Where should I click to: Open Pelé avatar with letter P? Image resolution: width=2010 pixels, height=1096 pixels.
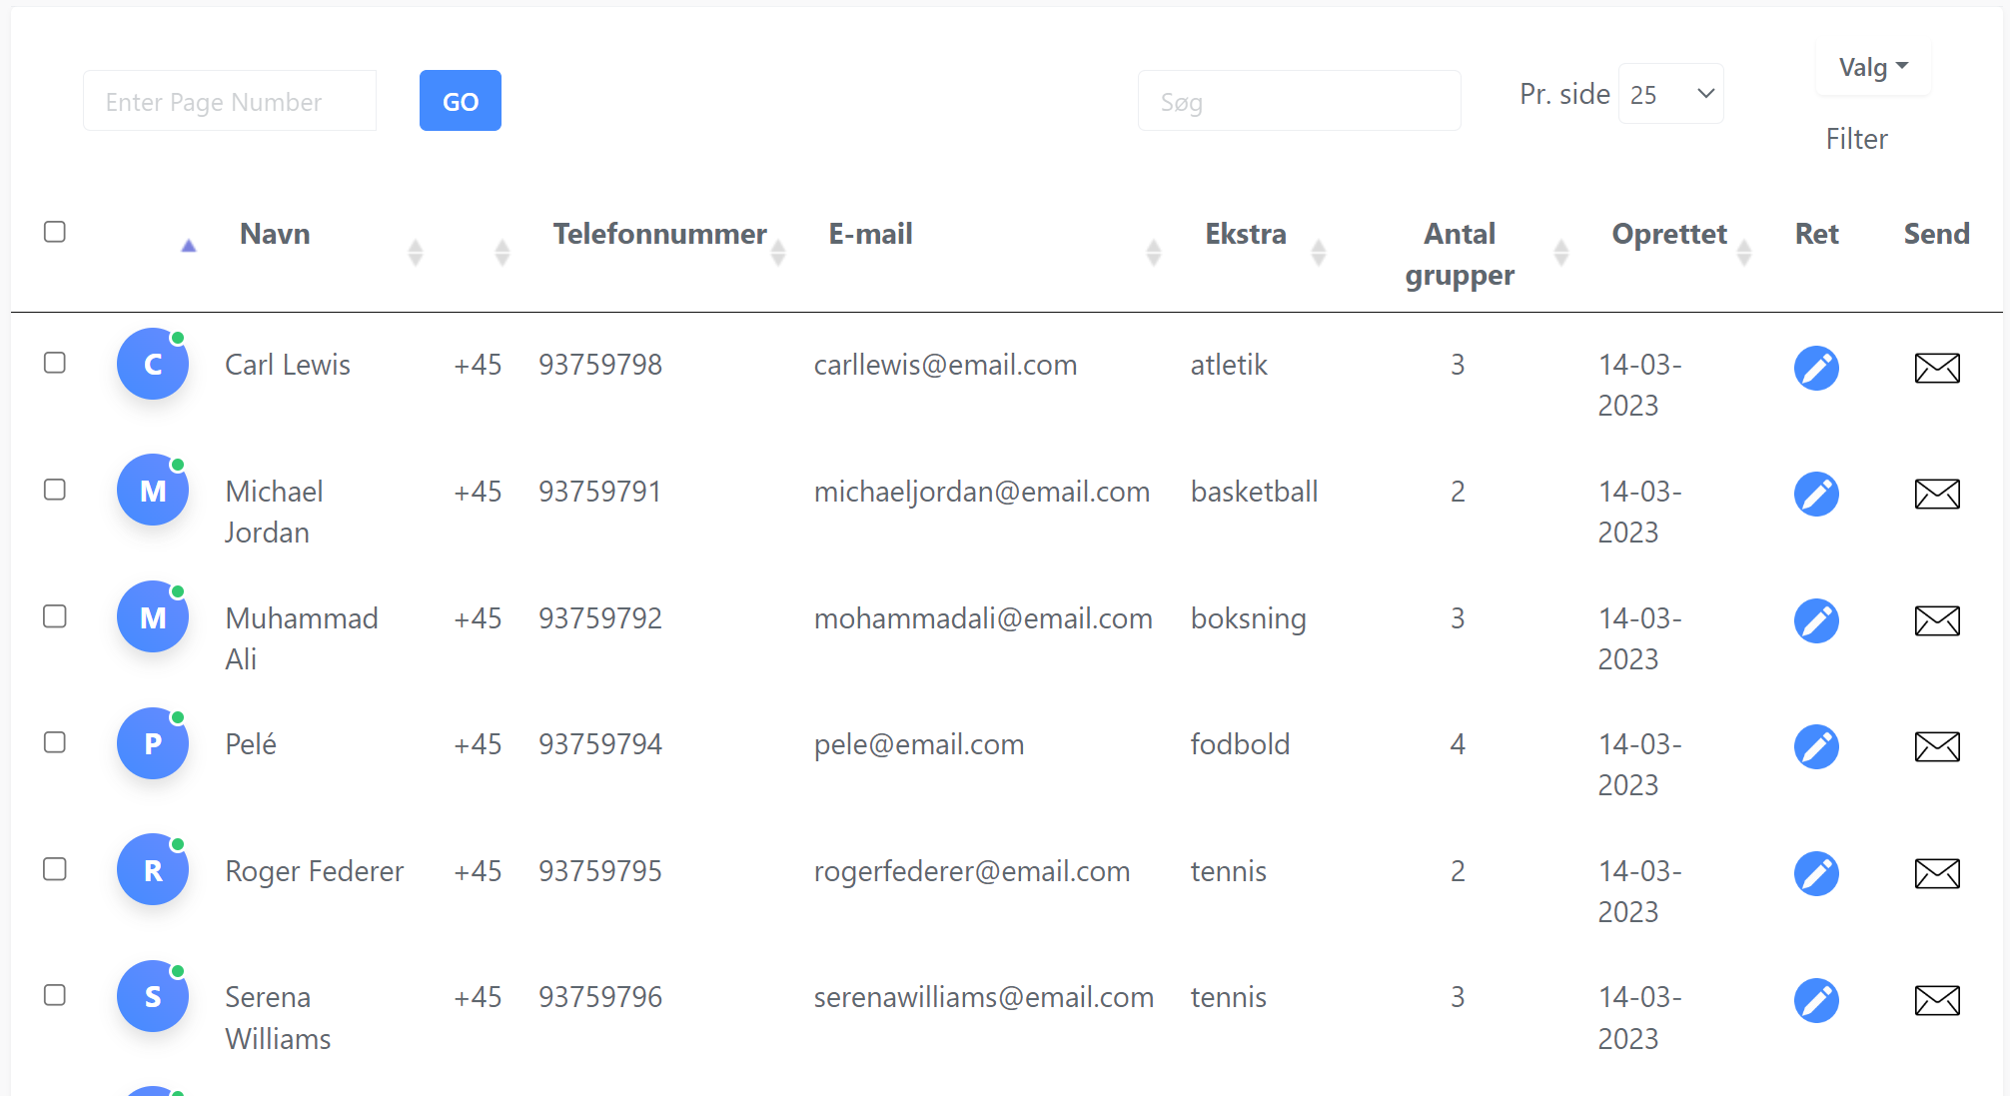click(x=153, y=743)
